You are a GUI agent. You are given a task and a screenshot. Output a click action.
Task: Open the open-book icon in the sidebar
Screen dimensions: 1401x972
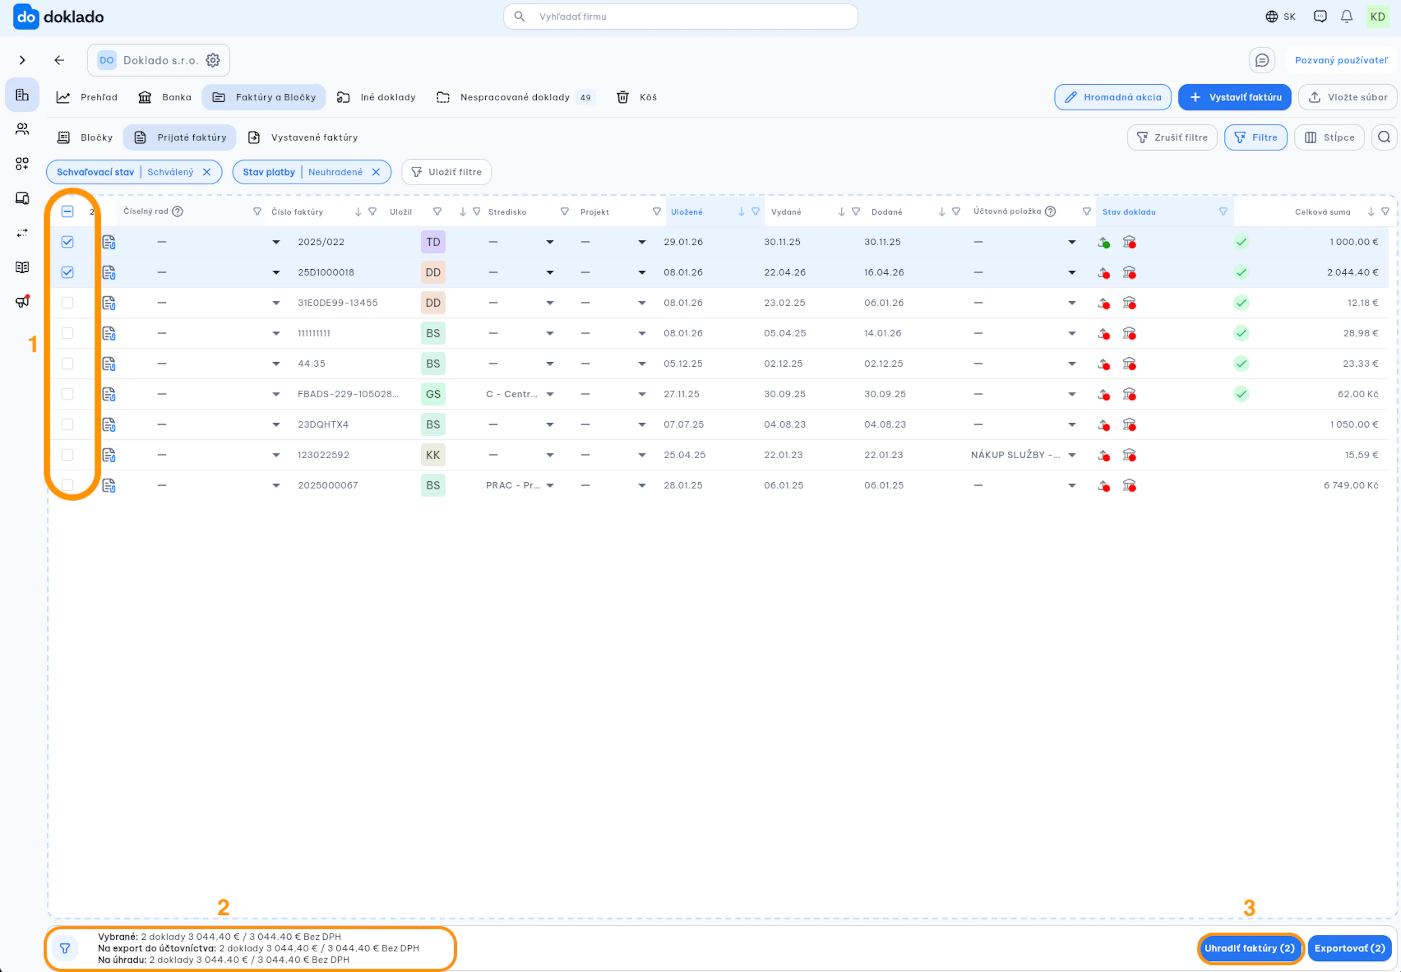click(x=22, y=267)
